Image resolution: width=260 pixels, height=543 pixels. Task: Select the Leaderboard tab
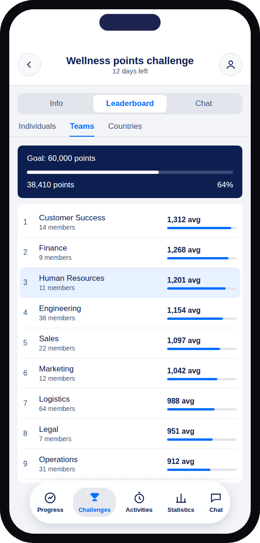[x=130, y=104]
